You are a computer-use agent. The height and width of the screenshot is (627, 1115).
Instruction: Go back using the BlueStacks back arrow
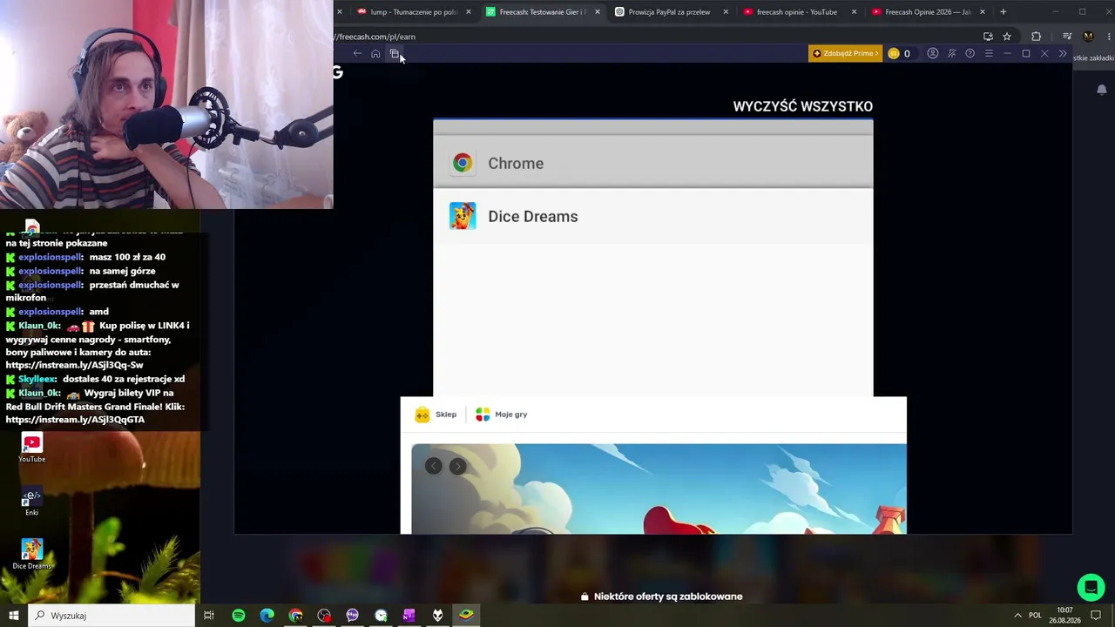357,54
